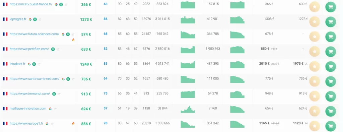Open external link icon for mcetv.ouest-france.fr
The image size is (343, 132).
pyautogui.click(x=66, y=4)
